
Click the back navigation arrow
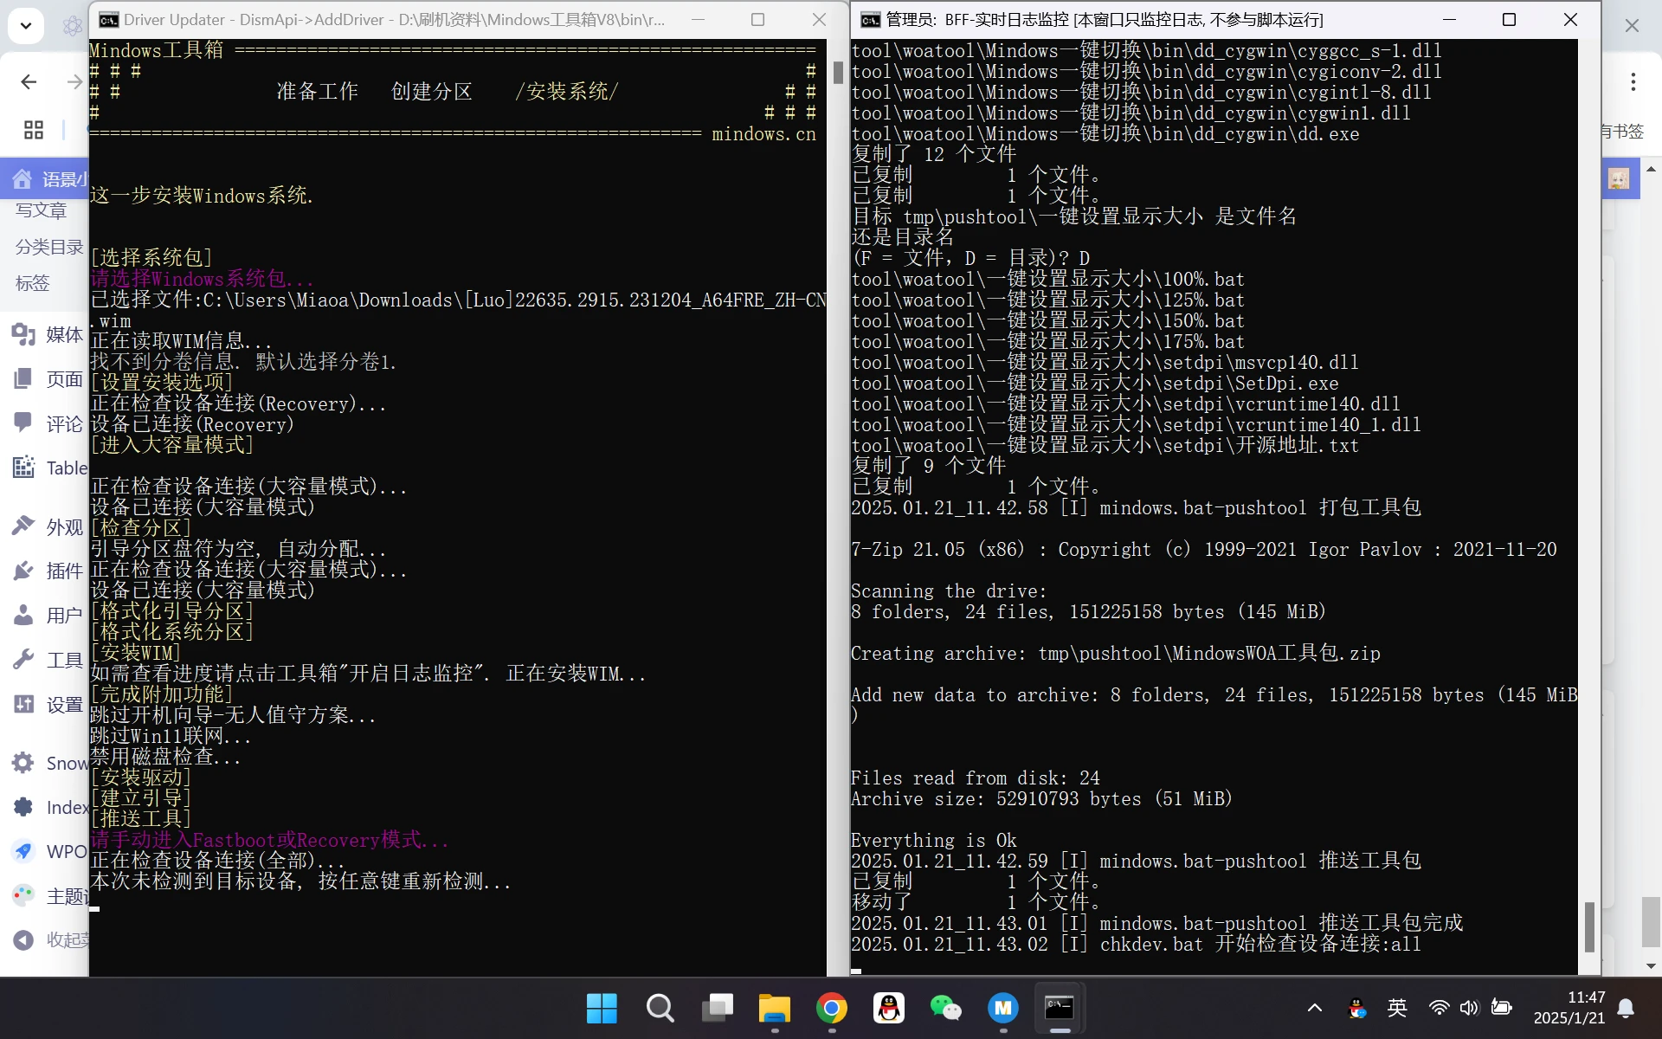(x=29, y=81)
